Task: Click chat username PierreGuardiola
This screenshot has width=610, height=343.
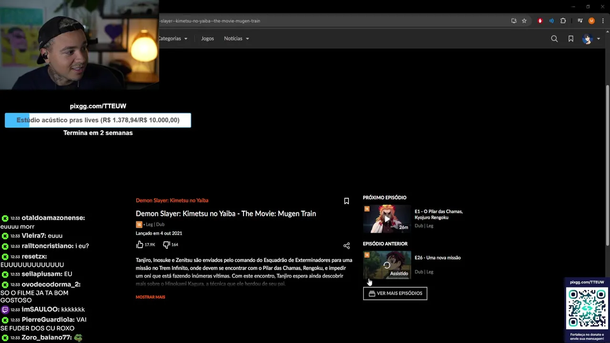Action: (x=47, y=320)
